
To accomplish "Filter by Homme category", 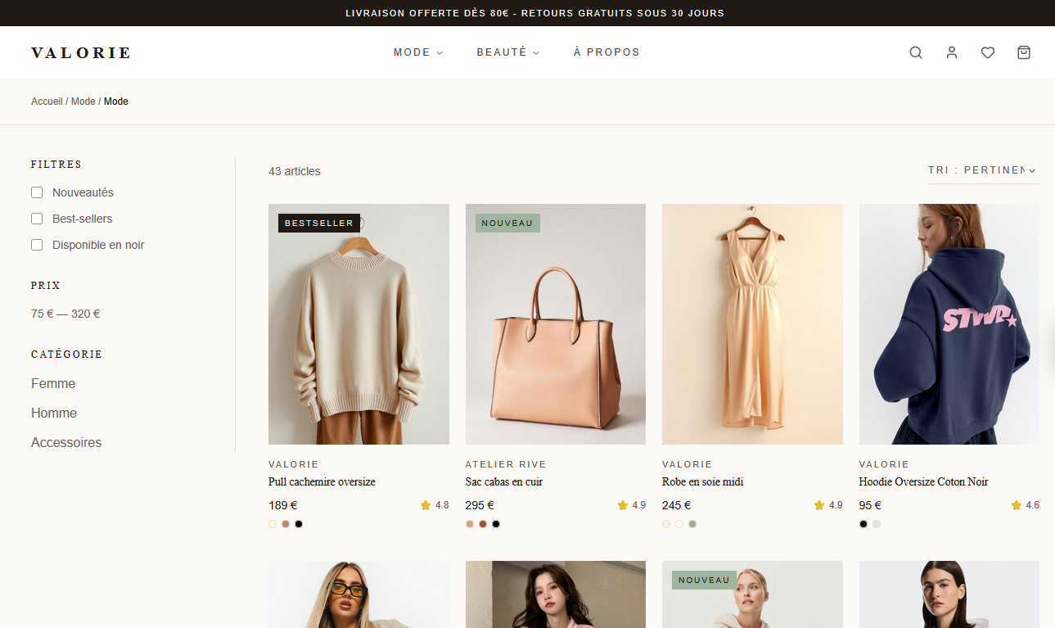I will point(54,413).
